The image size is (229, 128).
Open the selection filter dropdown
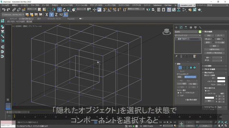[x=32, y=9]
